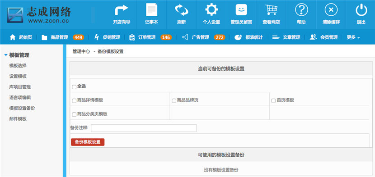Screen dimensions: 375x177
Task: Click the 当前可备份的模板设置 header
Action: pos(221,69)
